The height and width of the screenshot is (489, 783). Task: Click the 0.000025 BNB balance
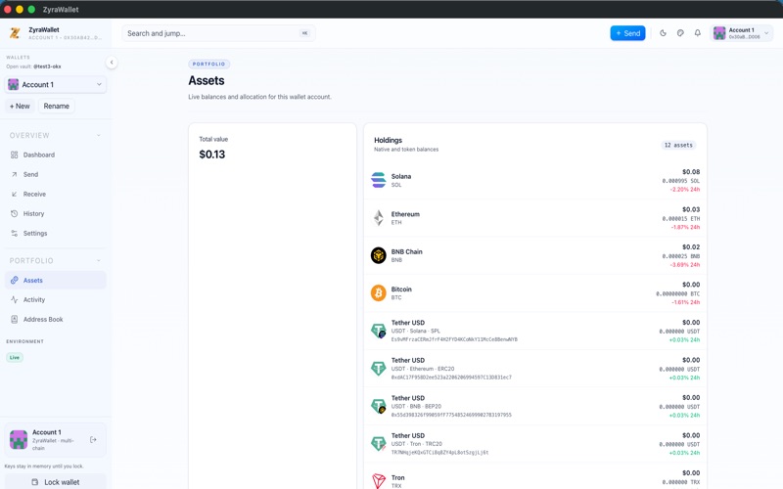(680, 256)
